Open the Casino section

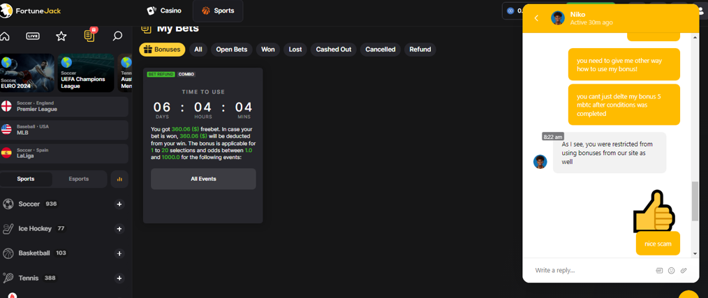[x=164, y=11]
